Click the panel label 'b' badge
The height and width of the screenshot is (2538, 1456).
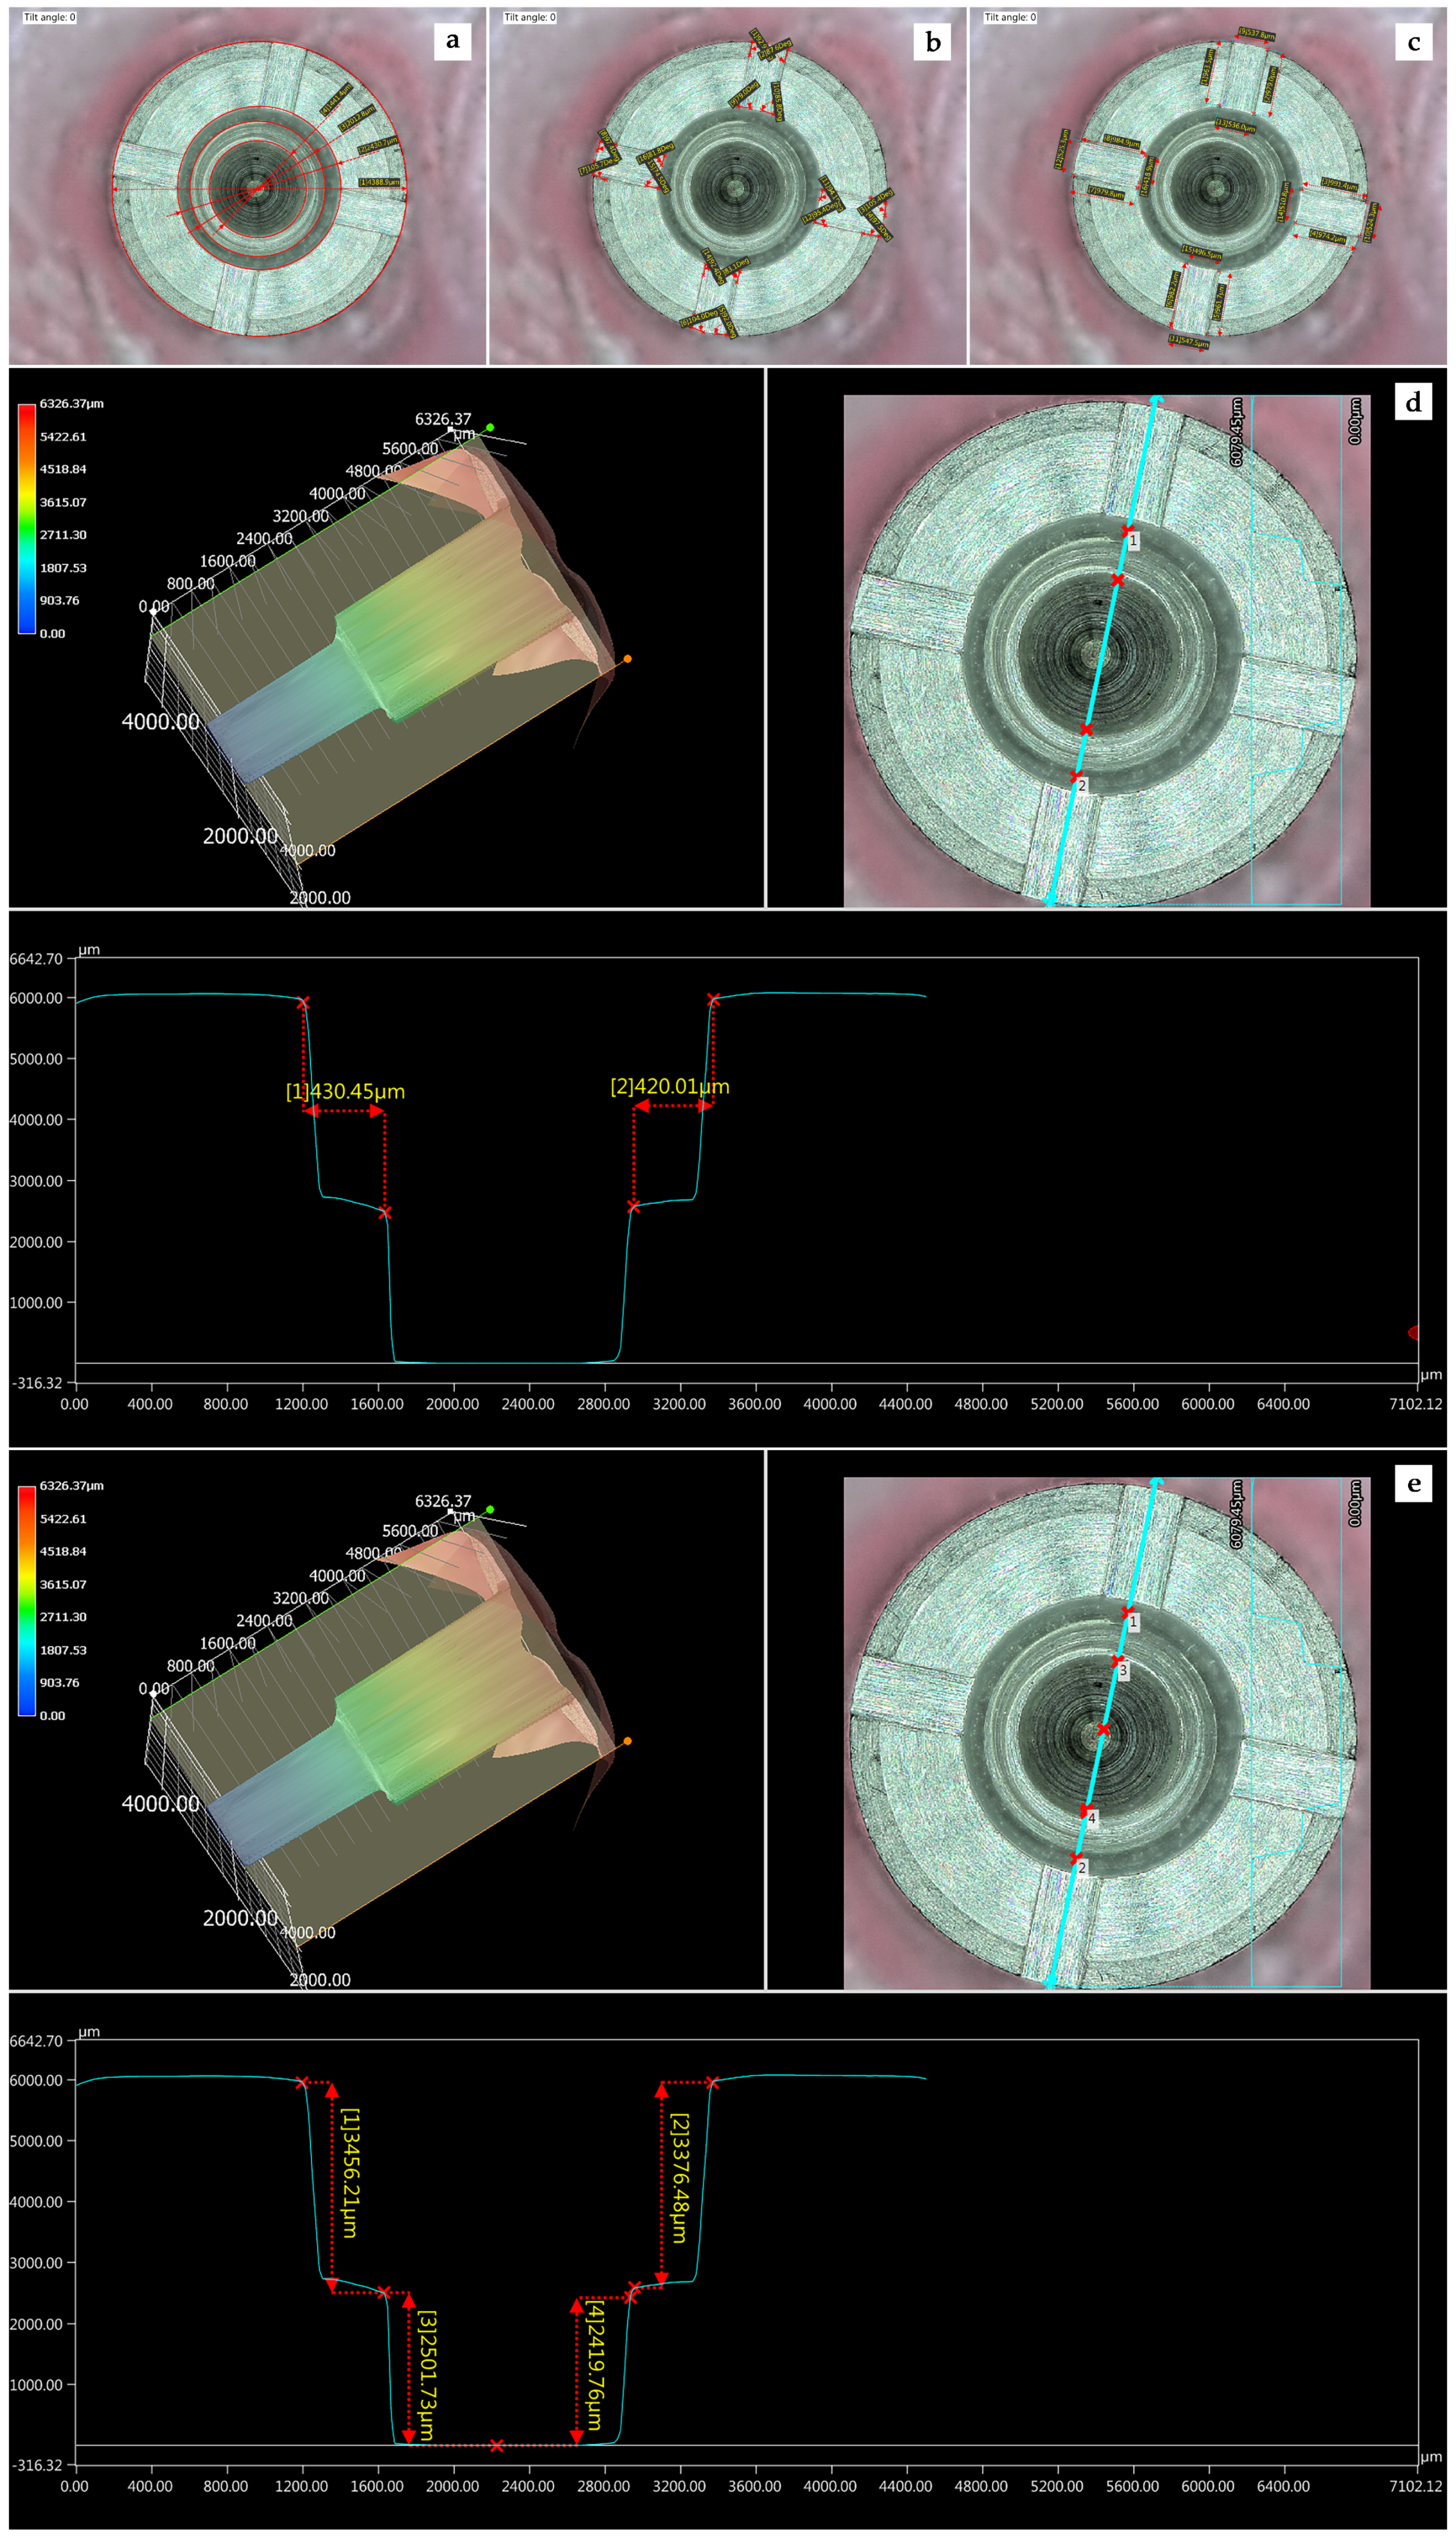click(932, 41)
